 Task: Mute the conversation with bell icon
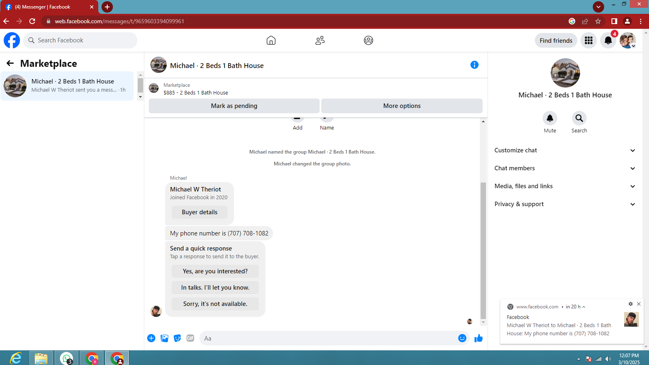click(550, 118)
